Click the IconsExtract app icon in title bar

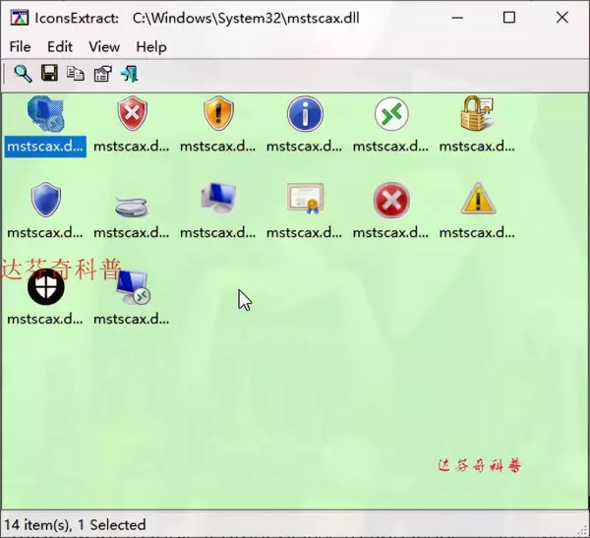pyautogui.click(x=20, y=18)
